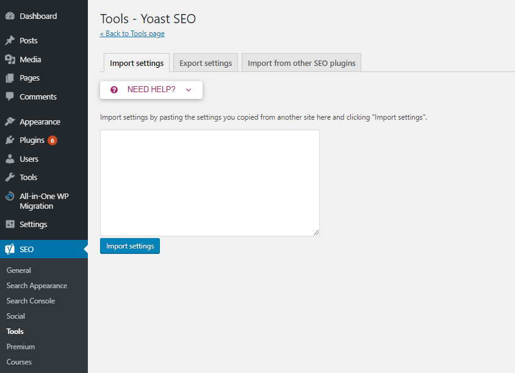Click the Plugins update count badge

[52, 140]
